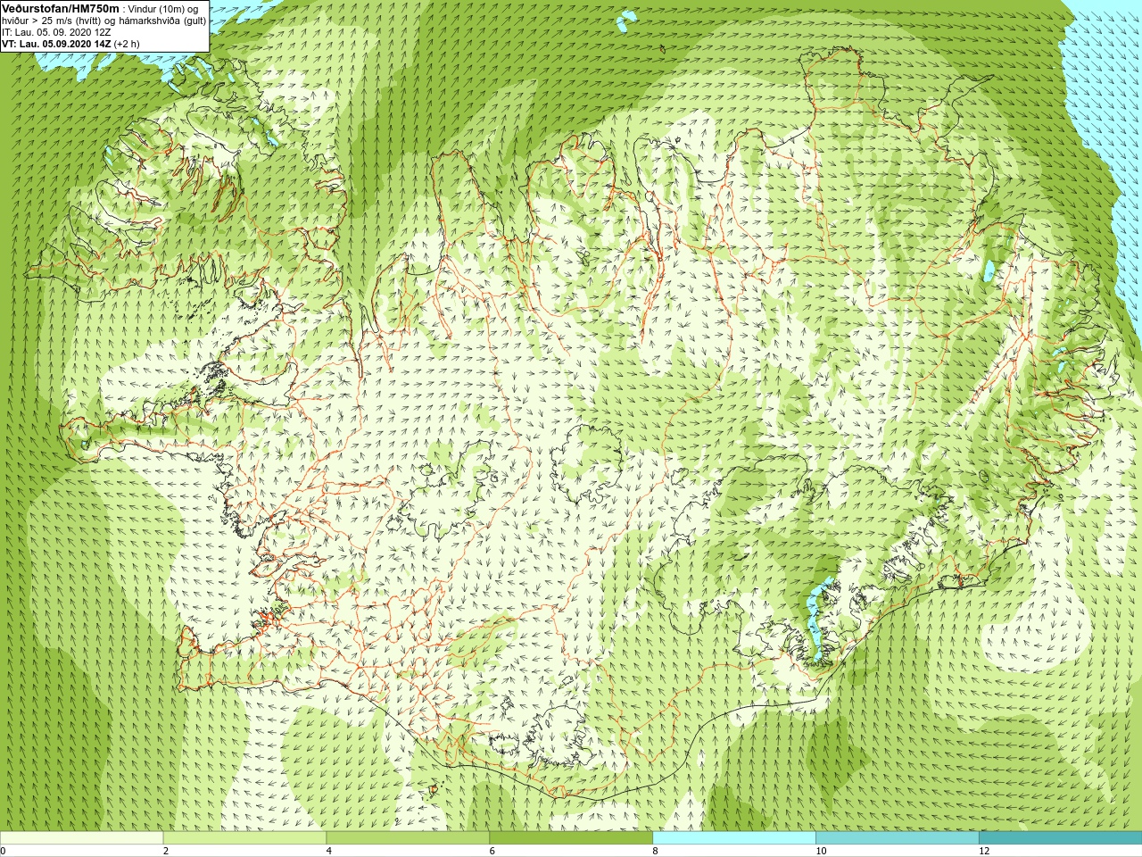Click the medium green 4–6 m/s legend swatch
Screen dimensions: 1142x857
click(x=408, y=838)
